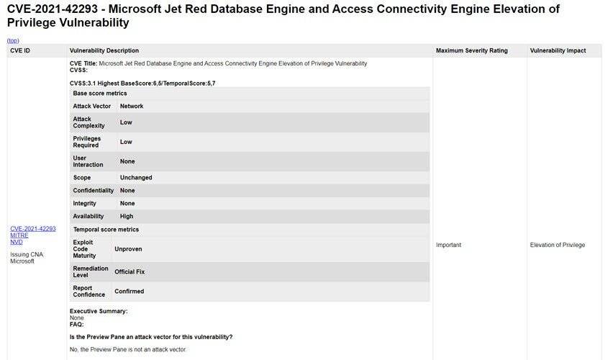
Task: Click the (top) link
Action: click(x=13, y=40)
